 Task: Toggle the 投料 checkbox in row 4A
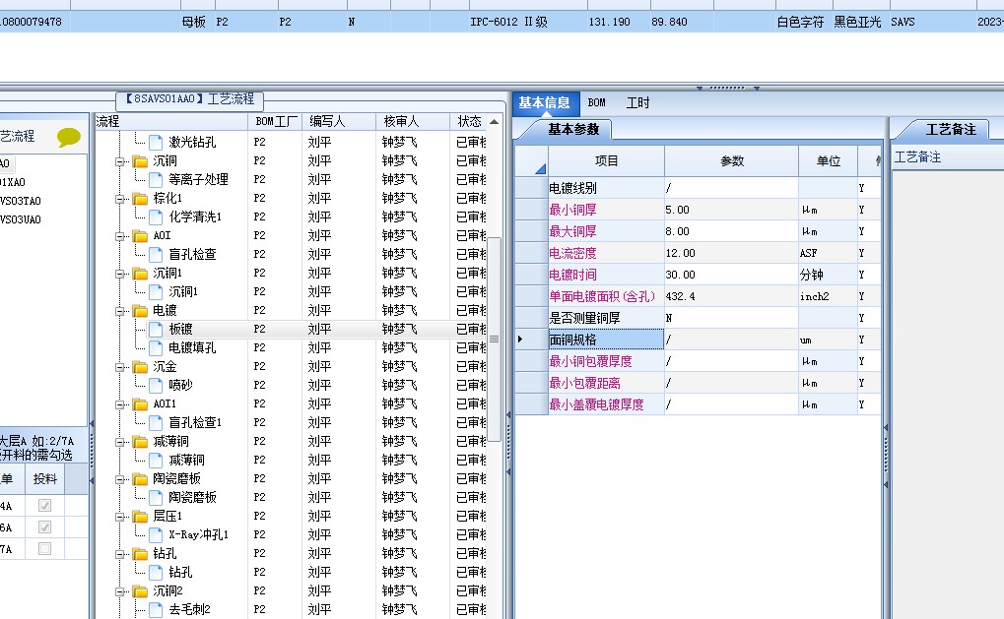(44, 506)
